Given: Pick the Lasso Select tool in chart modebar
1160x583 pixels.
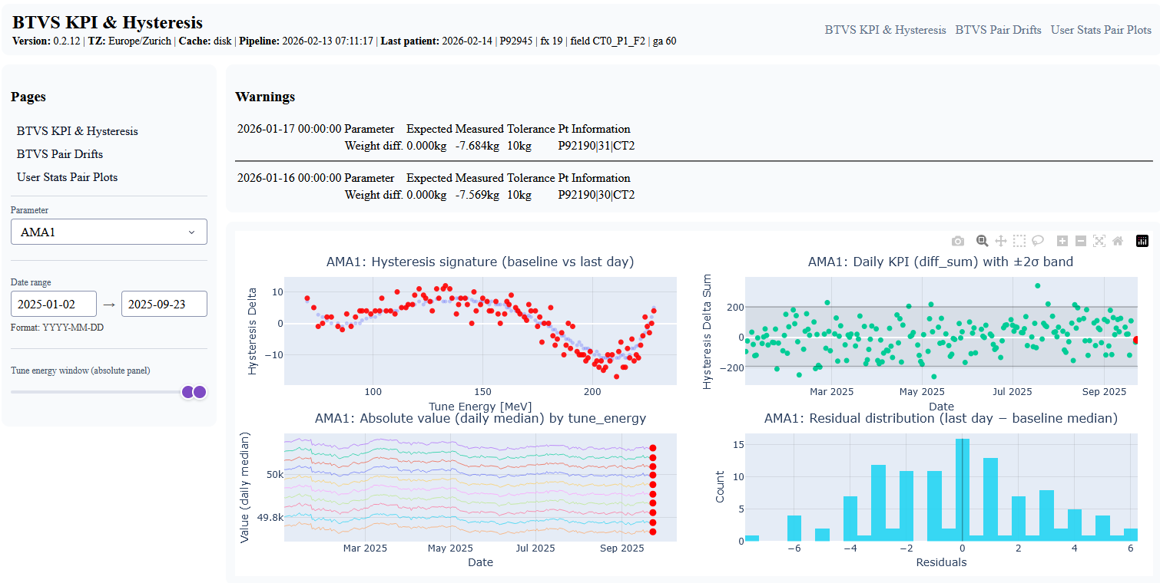Looking at the screenshot, I should click(1038, 241).
